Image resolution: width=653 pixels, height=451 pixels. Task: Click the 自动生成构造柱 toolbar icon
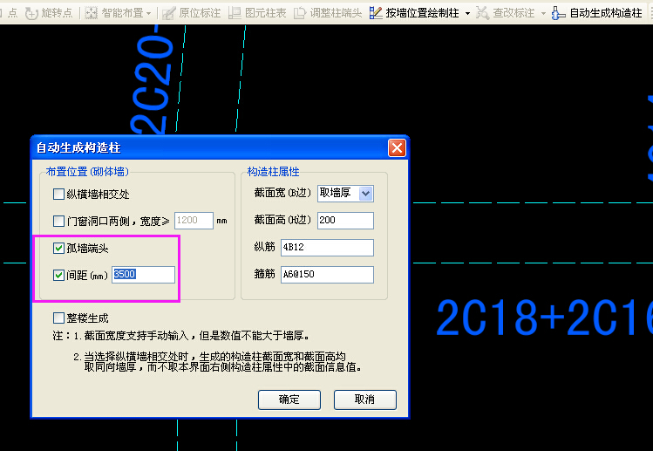558,13
